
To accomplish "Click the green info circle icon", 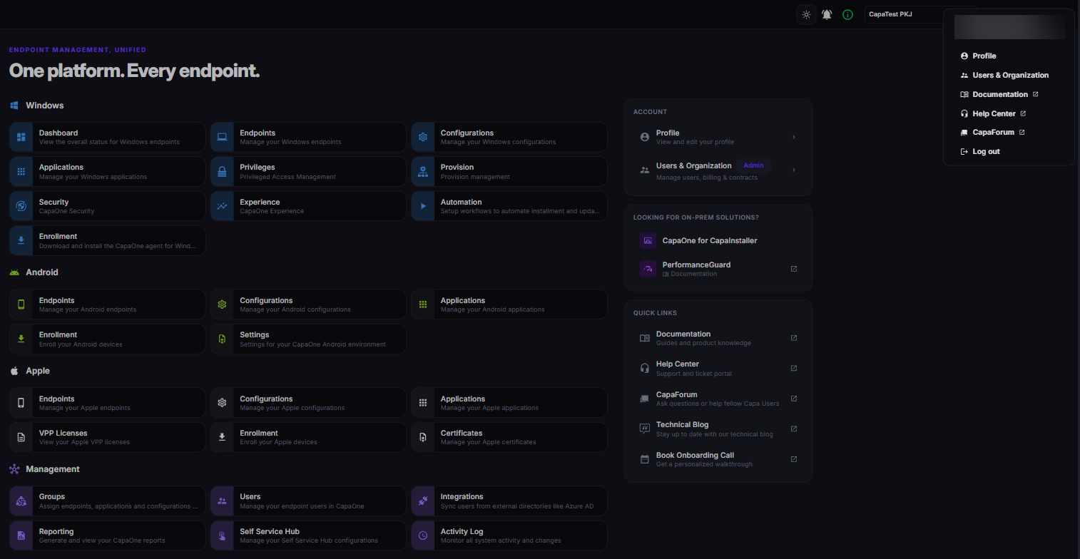I will pyautogui.click(x=847, y=14).
